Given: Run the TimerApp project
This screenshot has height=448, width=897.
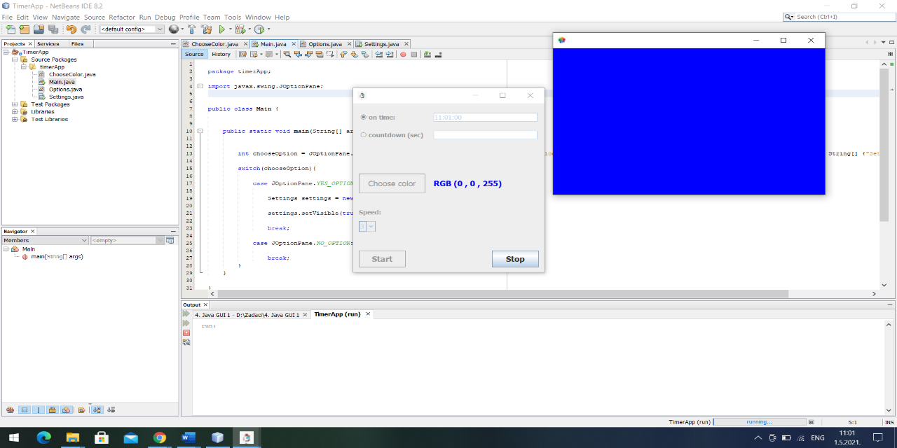Looking at the screenshot, I should pos(222,29).
